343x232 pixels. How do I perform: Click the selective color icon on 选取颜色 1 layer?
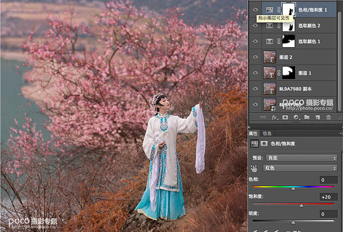[x=269, y=41]
